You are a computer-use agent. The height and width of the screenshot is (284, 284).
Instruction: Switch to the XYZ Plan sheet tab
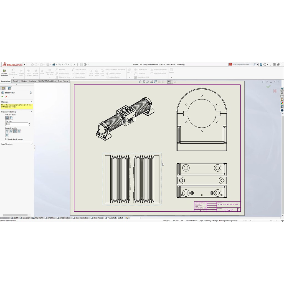click(50, 218)
